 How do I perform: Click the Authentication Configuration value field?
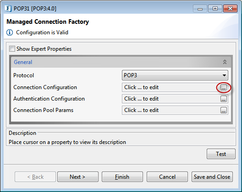tap(171, 99)
